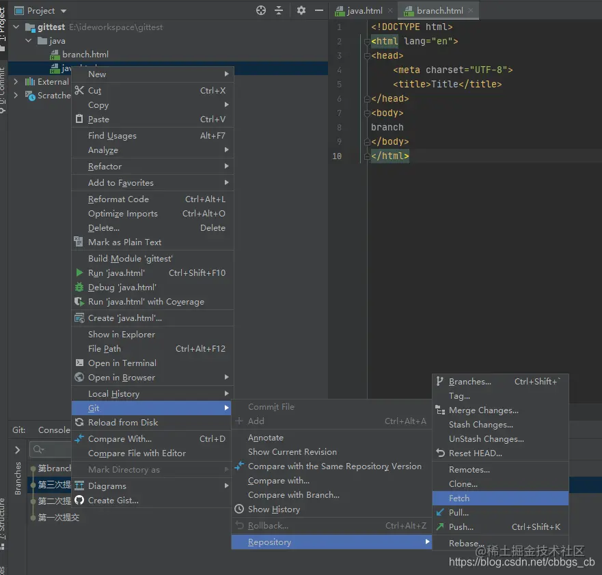Select Fetch in Repository submenu
602x575 pixels.
point(500,498)
